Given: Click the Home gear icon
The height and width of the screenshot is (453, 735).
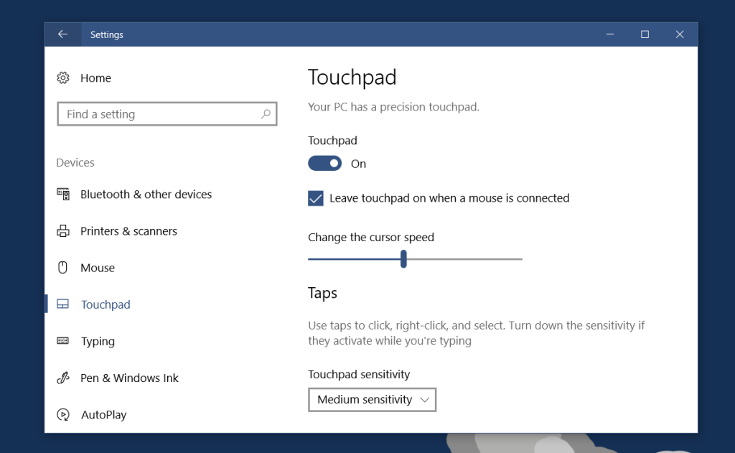Looking at the screenshot, I should pyautogui.click(x=64, y=78).
